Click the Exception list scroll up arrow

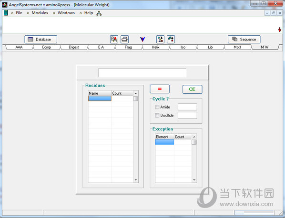point(194,137)
